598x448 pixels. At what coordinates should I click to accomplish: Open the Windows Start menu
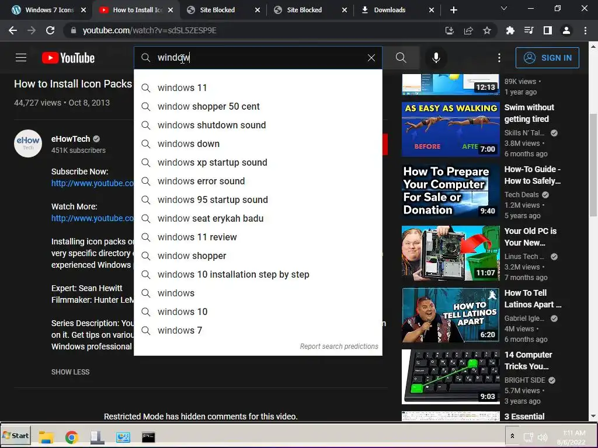(16, 435)
